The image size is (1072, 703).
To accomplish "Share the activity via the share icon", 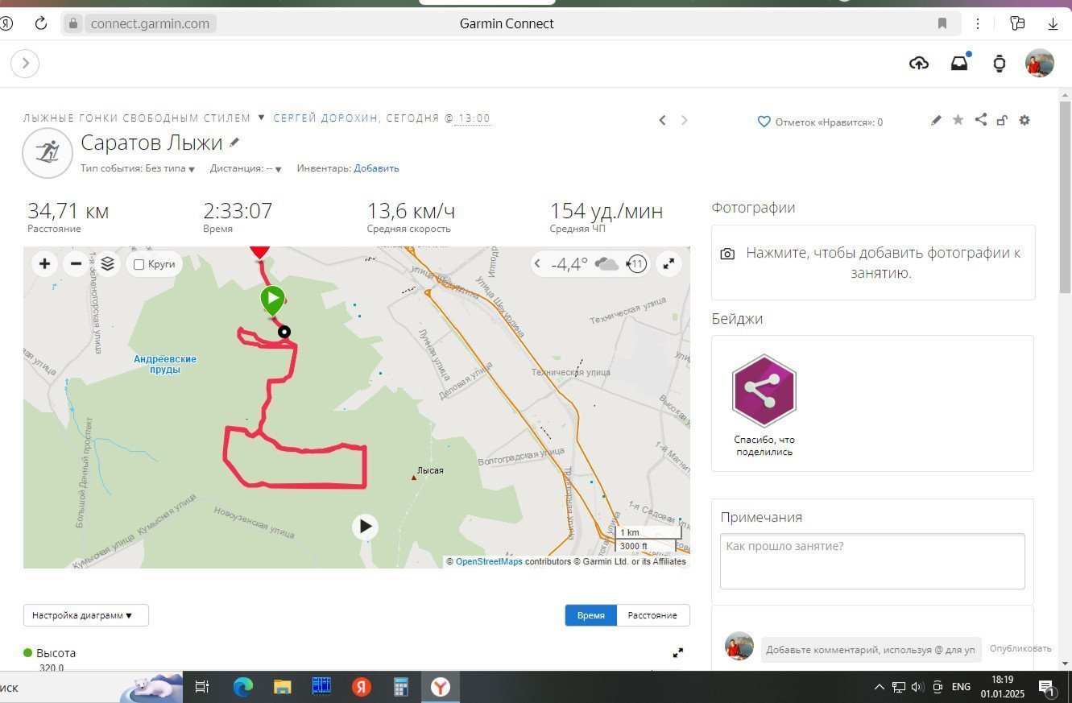I will coord(980,120).
